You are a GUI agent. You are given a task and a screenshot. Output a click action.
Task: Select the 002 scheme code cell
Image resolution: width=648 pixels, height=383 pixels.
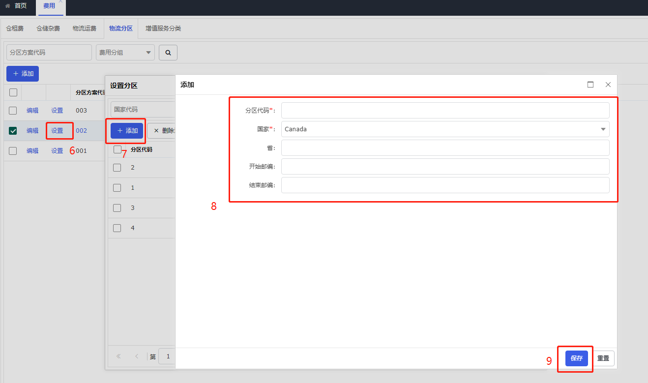[81, 131]
